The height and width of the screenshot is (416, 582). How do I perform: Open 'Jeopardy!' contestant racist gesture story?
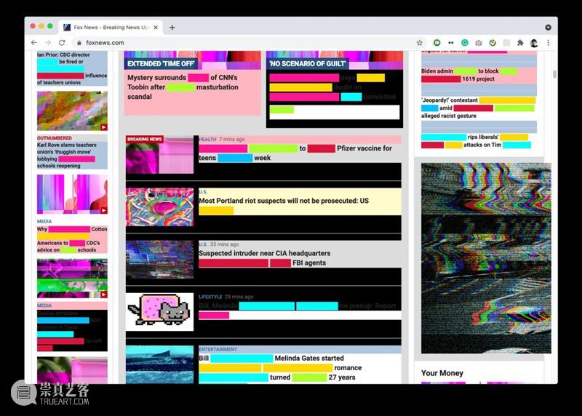[x=478, y=108]
